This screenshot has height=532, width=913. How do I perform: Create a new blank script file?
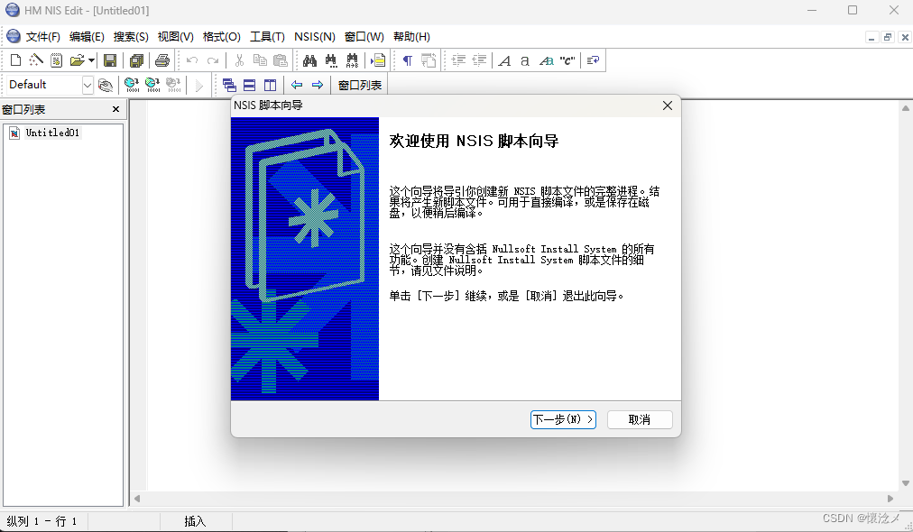click(x=15, y=60)
